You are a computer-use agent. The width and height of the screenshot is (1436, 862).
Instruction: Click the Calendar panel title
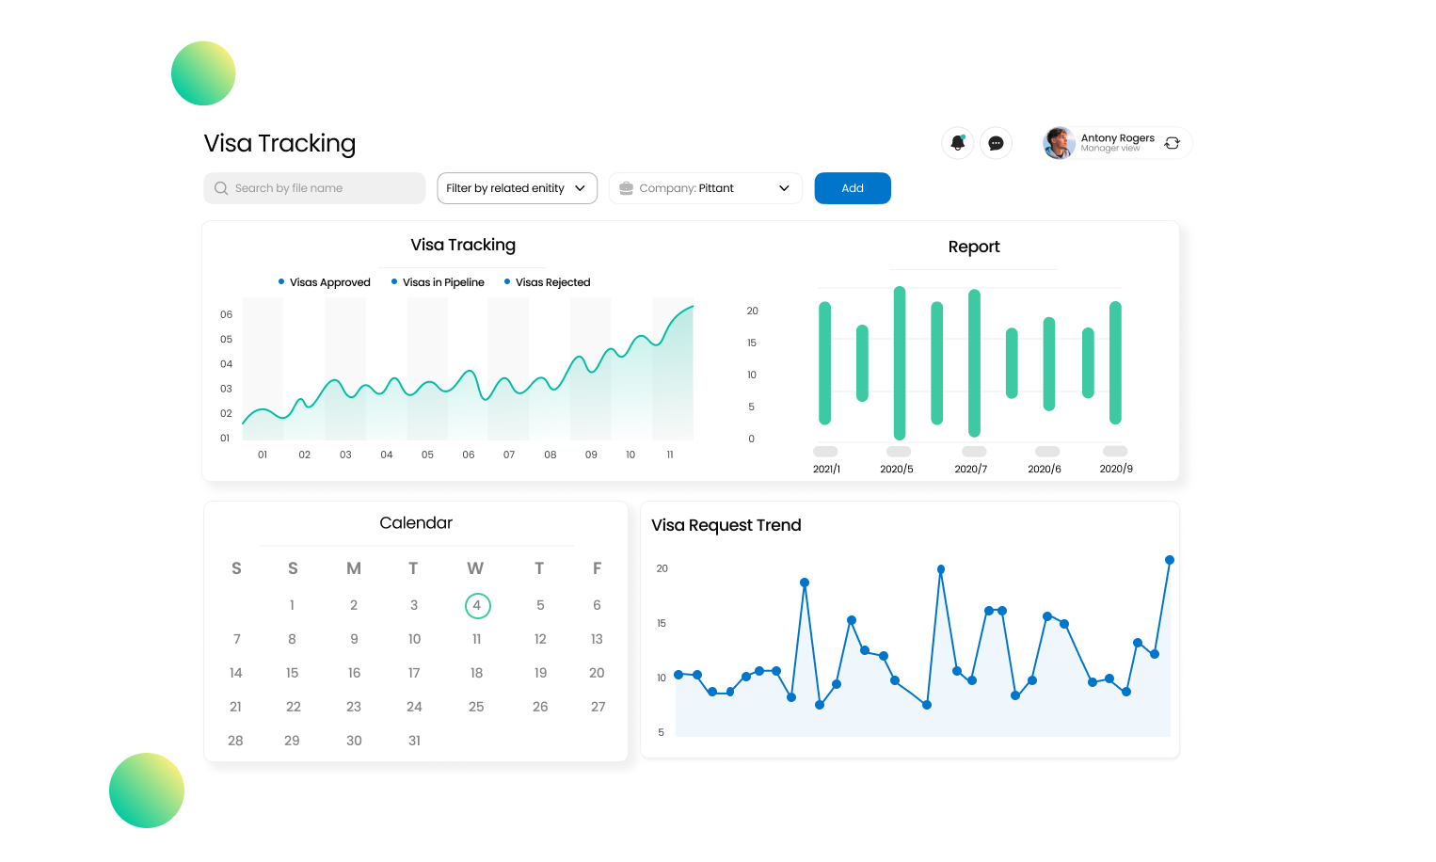click(x=416, y=523)
